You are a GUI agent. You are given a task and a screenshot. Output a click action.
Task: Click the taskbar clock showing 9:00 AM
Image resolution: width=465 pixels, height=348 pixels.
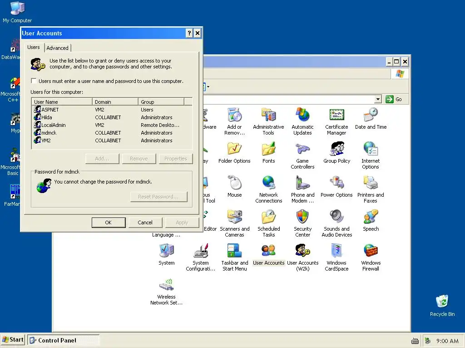(x=447, y=341)
